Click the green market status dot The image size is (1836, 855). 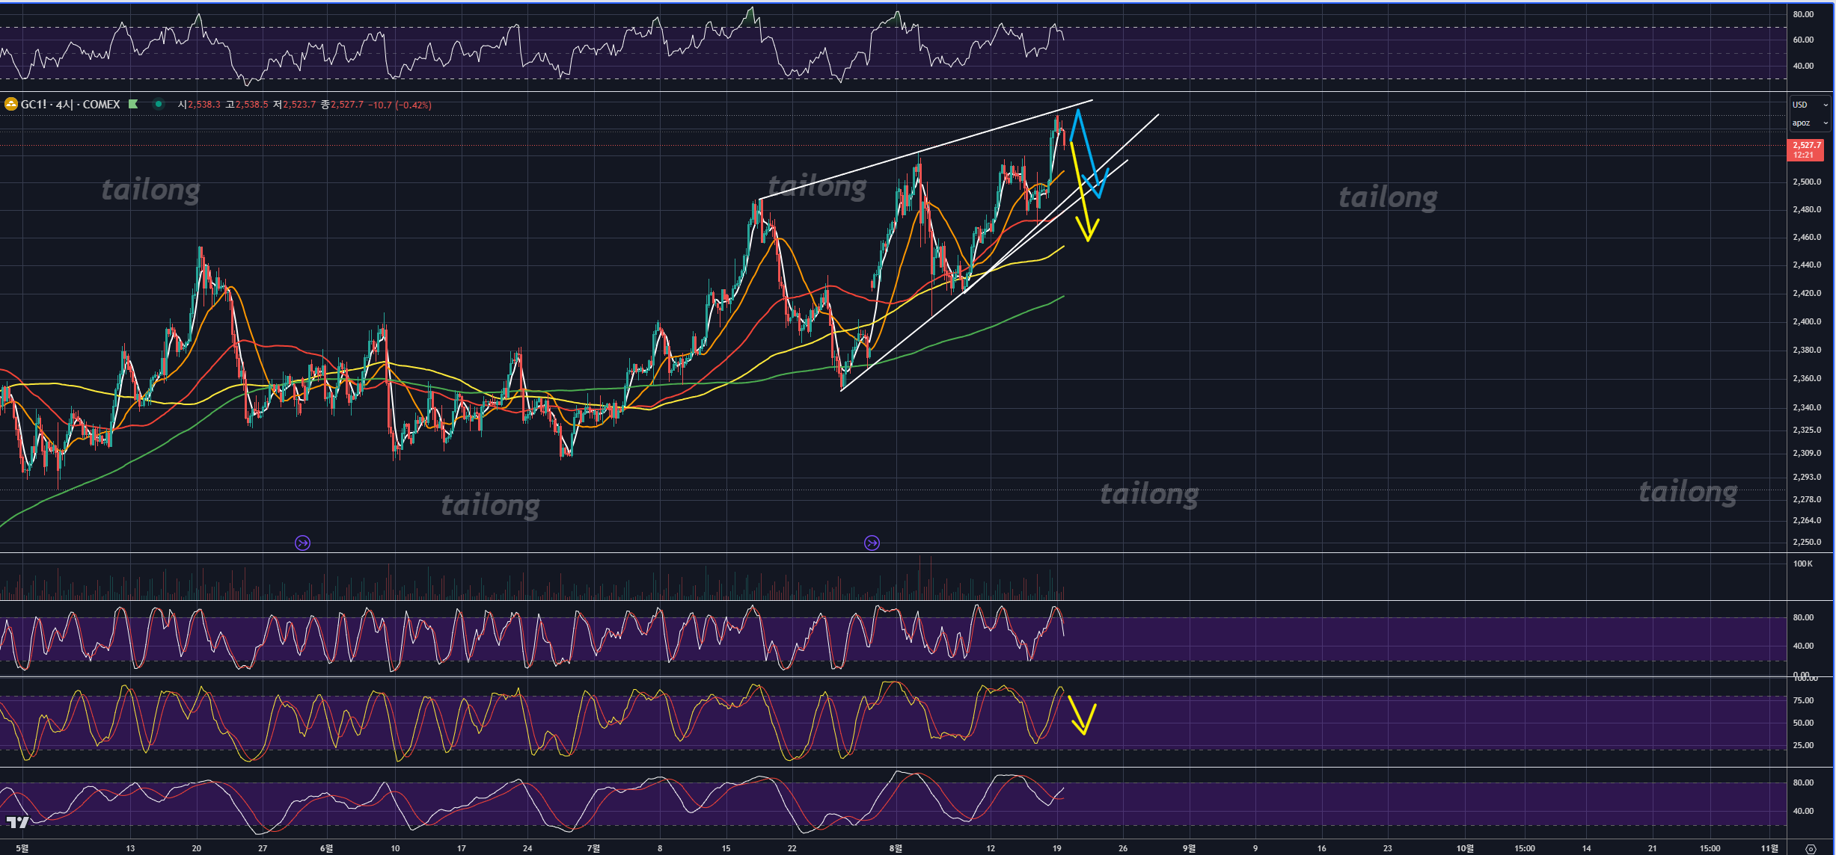pyautogui.click(x=159, y=105)
